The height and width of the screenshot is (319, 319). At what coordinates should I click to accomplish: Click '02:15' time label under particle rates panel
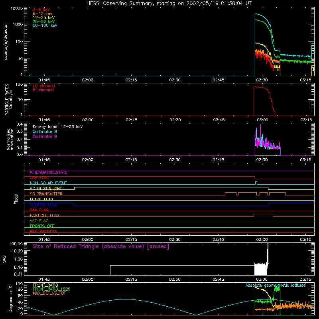(132, 120)
